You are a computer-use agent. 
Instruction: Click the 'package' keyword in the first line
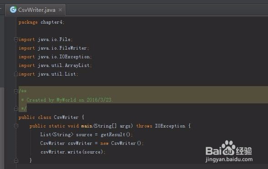click(x=28, y=22)
